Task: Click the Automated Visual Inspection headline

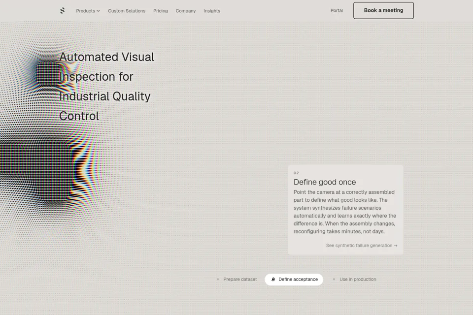Action: 107,87
